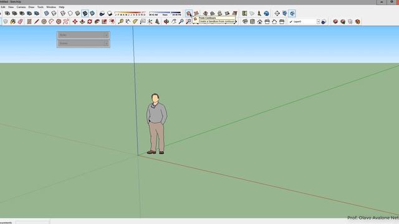Viewport: 399px width, 224px height.
Task: Open the Edit menu
Action: click(x=3, y=7)
